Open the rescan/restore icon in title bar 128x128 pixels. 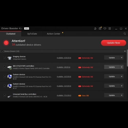coord(95,29)
